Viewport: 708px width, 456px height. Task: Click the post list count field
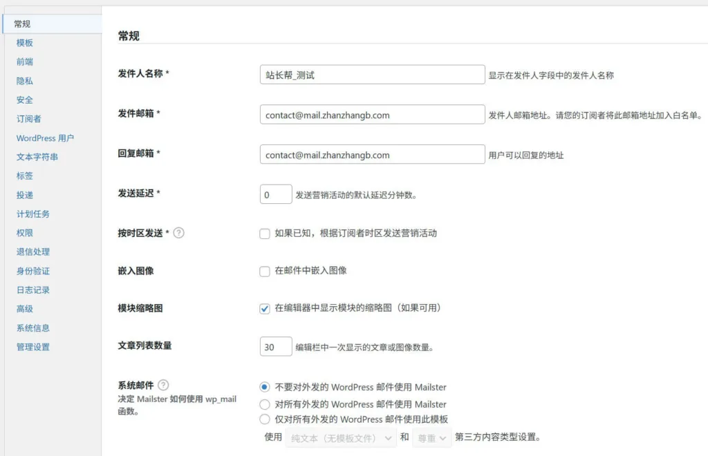coord(275,346)
